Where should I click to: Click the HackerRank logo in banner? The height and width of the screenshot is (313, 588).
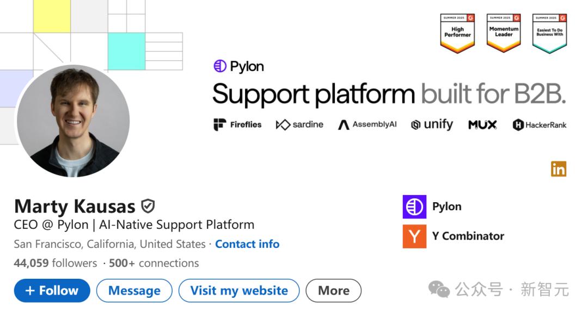pos(540,125)
